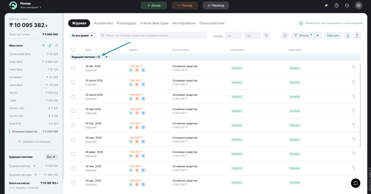Screen dimensions: 371x194
Task: Check the box for 30 июля 2026 row
Action: (73, 82)
